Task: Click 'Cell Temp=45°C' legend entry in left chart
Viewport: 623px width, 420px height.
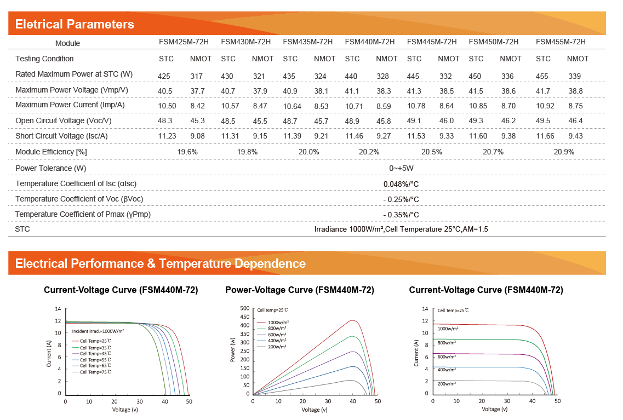Action: pos(92,354)
